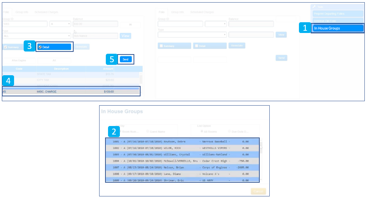Select the Guest Name sort option
This screenshot has width=367, height=199.
click(148, 131)
